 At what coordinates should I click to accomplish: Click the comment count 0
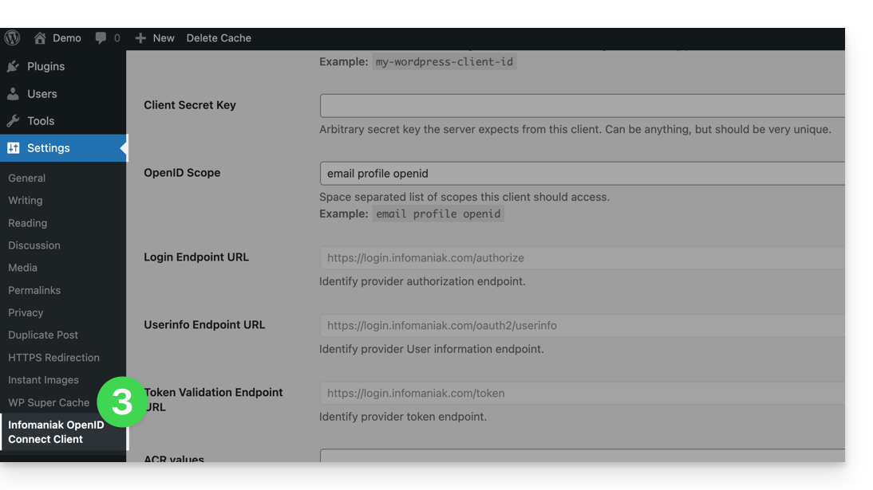click(x=117, y=37)
